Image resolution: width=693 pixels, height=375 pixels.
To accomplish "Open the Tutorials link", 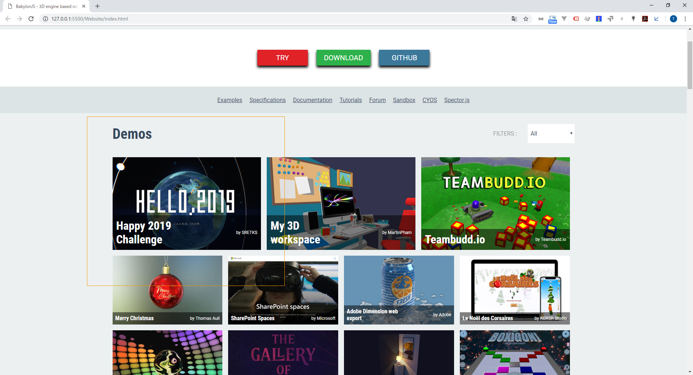I will click(350, 100).
